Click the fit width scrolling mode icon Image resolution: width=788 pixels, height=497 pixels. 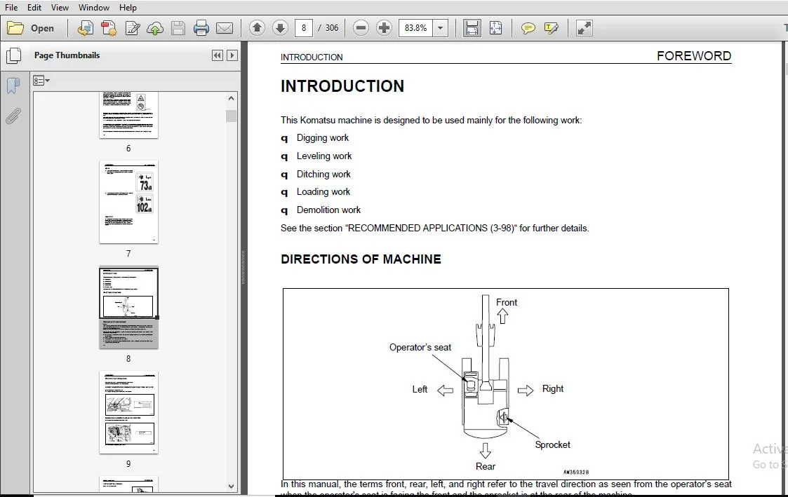pos(472,27)
